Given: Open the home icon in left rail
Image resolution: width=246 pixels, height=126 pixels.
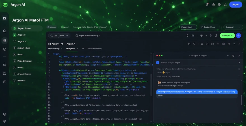Looking at the screenshot, I should click(4, 31).
